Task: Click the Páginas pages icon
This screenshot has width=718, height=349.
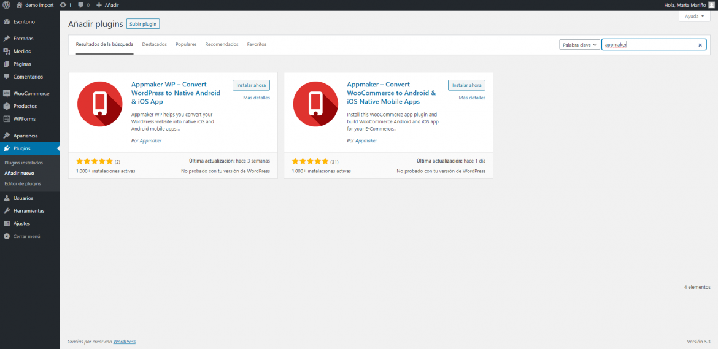Action: [x=6, y=64]
